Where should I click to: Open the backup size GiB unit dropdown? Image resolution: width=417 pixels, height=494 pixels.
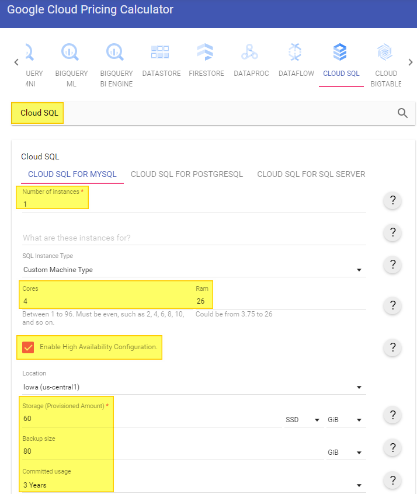coord(346,453)
